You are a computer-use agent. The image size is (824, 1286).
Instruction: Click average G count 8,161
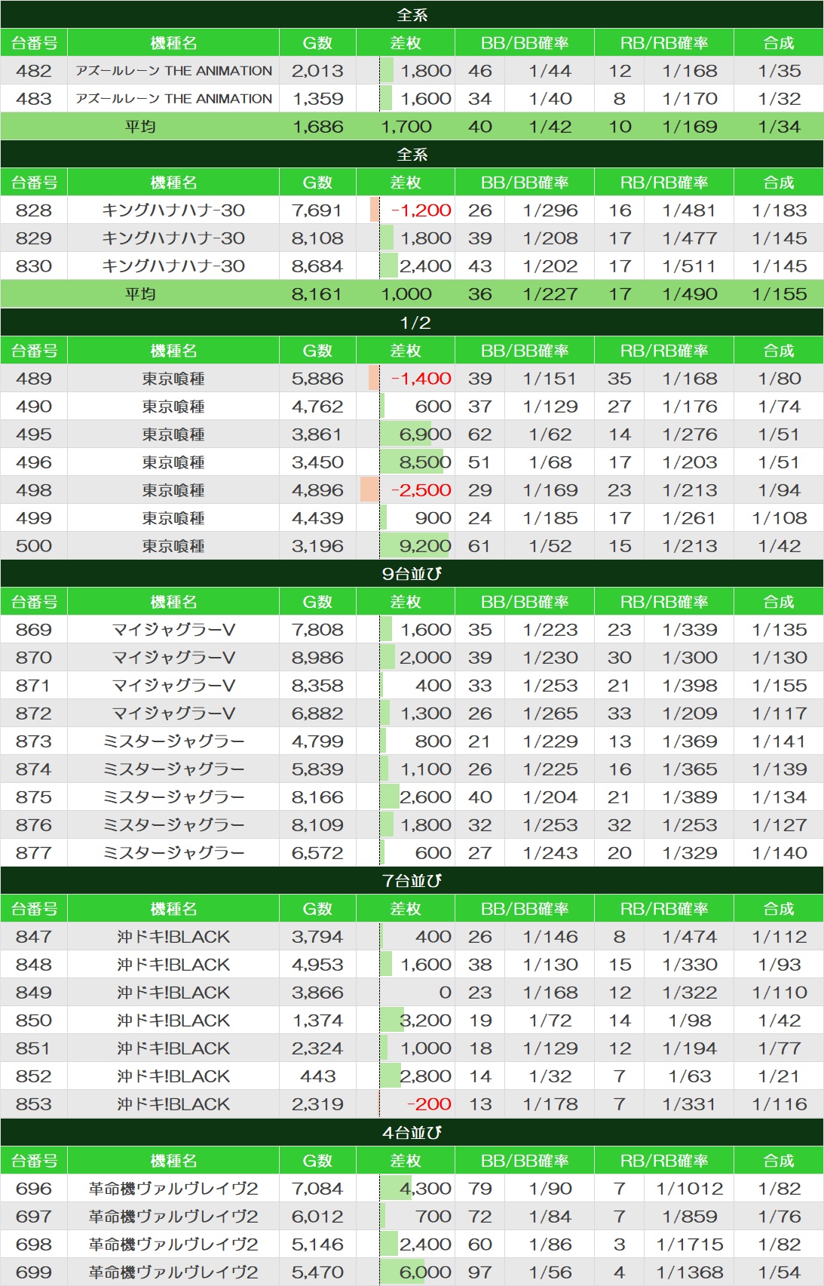[317, 294]
